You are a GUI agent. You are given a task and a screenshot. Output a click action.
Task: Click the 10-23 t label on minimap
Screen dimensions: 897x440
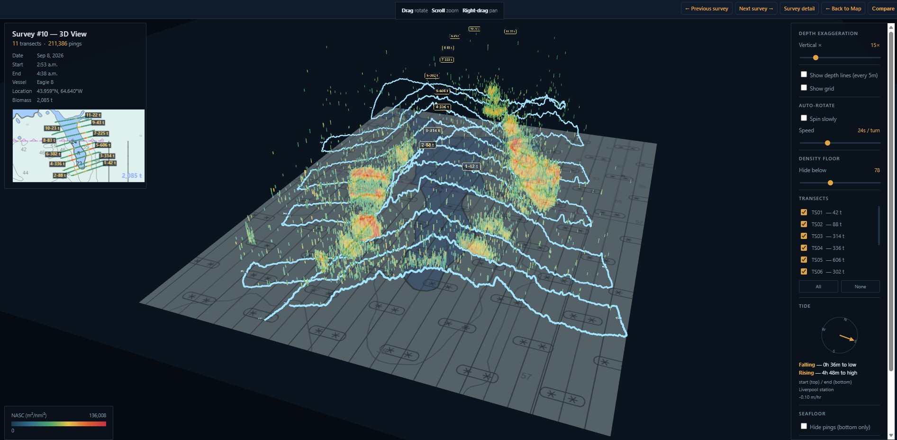(x=52, y=128)
